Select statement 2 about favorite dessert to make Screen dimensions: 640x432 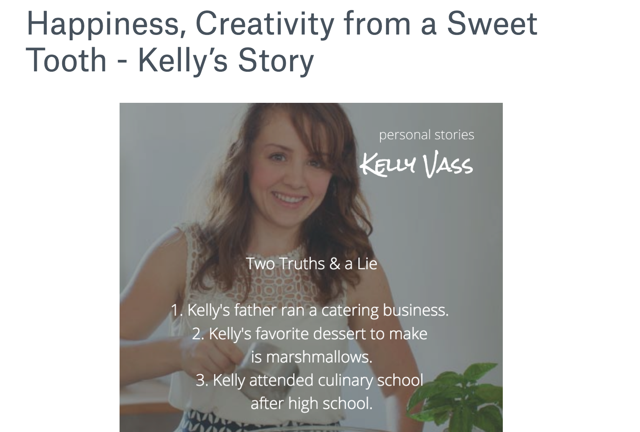pyautogui.click(x=310, y=345)
